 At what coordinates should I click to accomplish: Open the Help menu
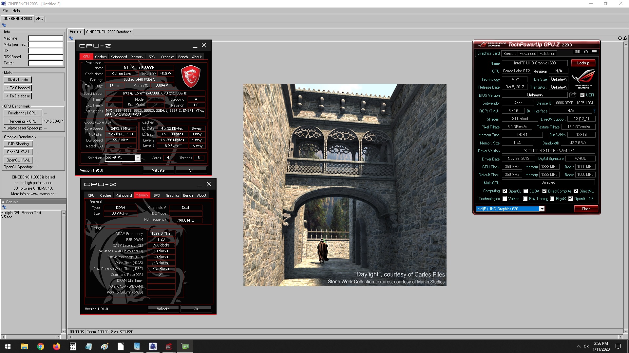(16, 11)
